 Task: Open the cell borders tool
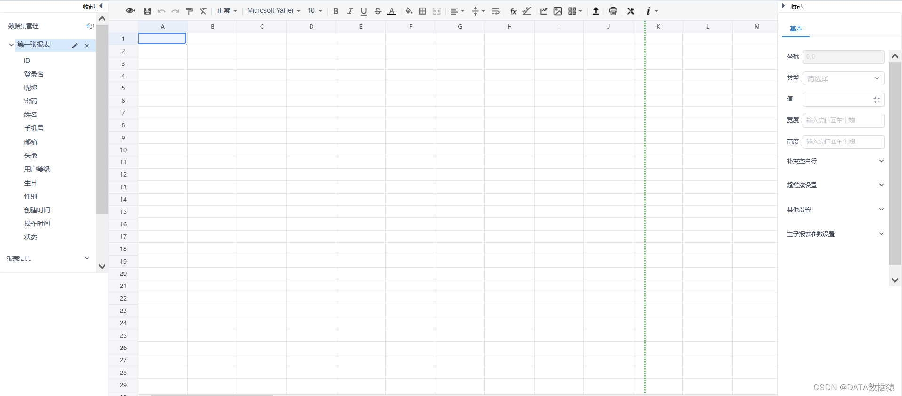(x=423, y=11)
